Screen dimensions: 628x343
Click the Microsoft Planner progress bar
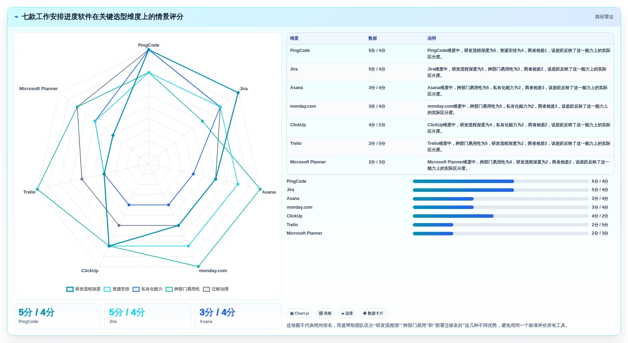pos(501,234)
